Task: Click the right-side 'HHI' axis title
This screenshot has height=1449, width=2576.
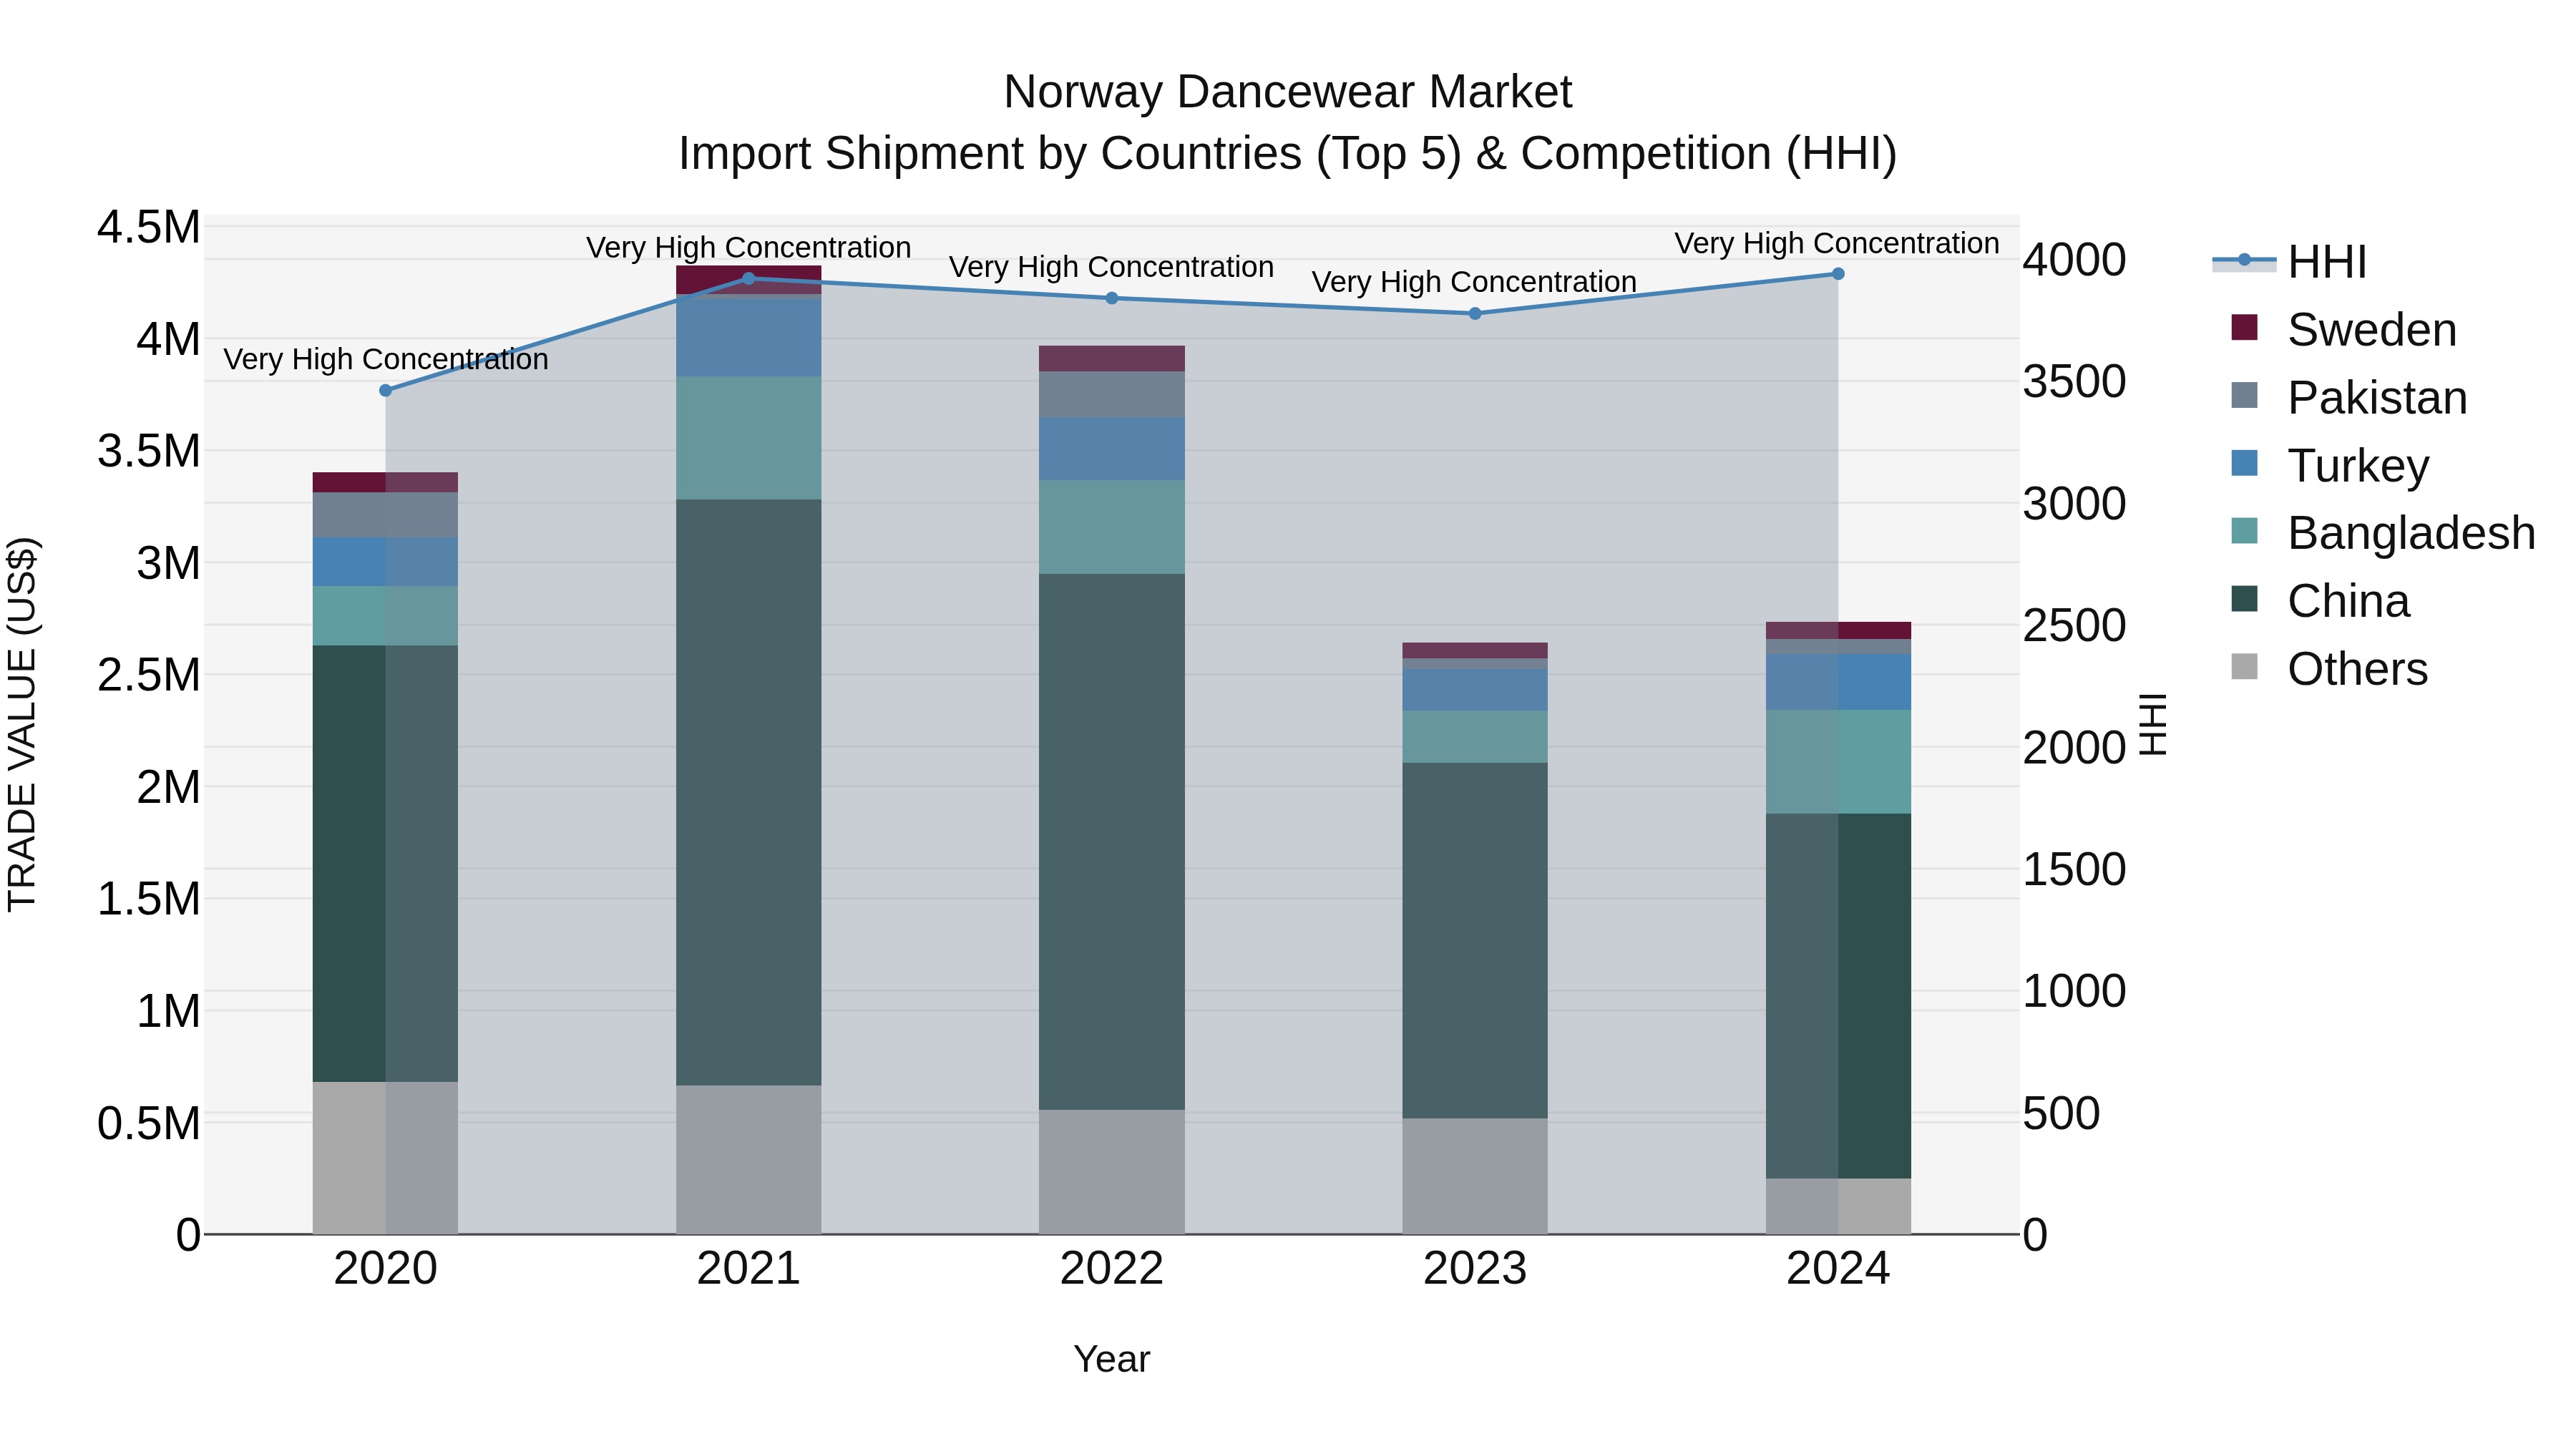Action: pyautogui.click(x=2152, y=724)
